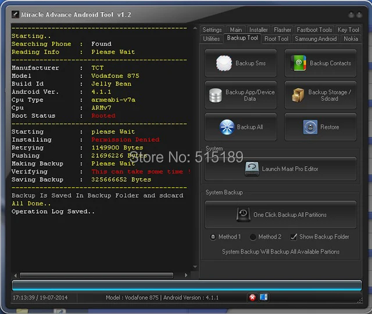Open the Flasher tab
This screenshot has height=314, width=372.
[x=282, y=30]
